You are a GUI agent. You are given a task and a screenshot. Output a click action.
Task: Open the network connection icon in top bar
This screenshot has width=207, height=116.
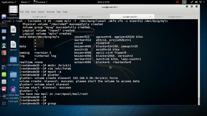(x=192, y=2)
